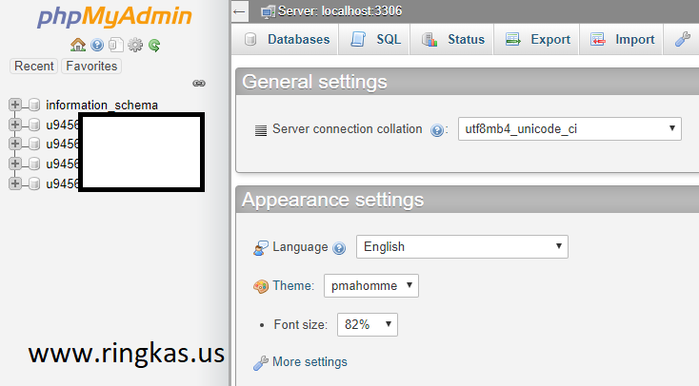Open the Server connection collation dropdown

click(569, 128)
